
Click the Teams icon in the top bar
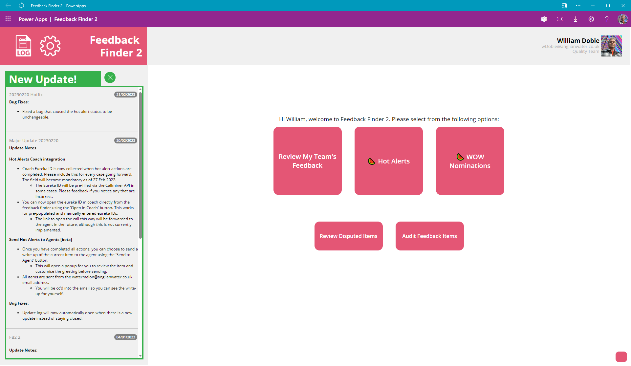point(544,19)
